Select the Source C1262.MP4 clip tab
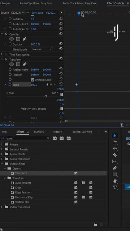 13,13
